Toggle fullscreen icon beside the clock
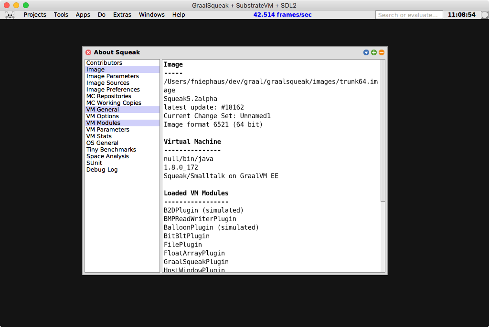489x327 pixels. coord(484,15)
